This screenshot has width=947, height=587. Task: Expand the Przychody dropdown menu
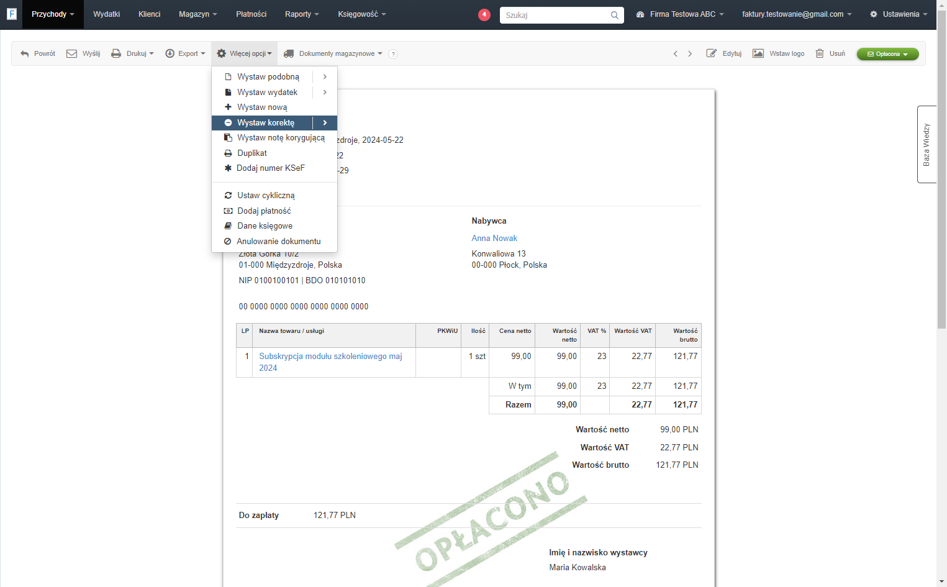(53, 14)
